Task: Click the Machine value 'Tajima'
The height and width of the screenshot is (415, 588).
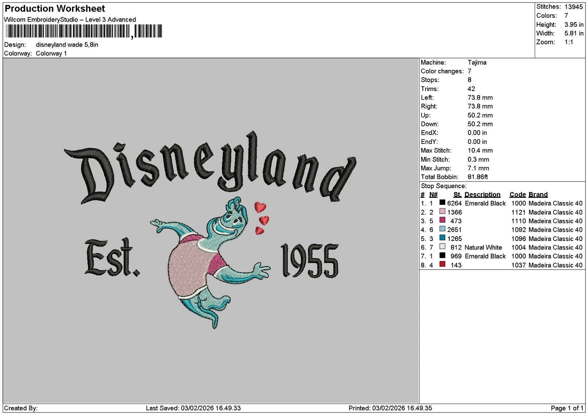Action: (x=477, y=63)
